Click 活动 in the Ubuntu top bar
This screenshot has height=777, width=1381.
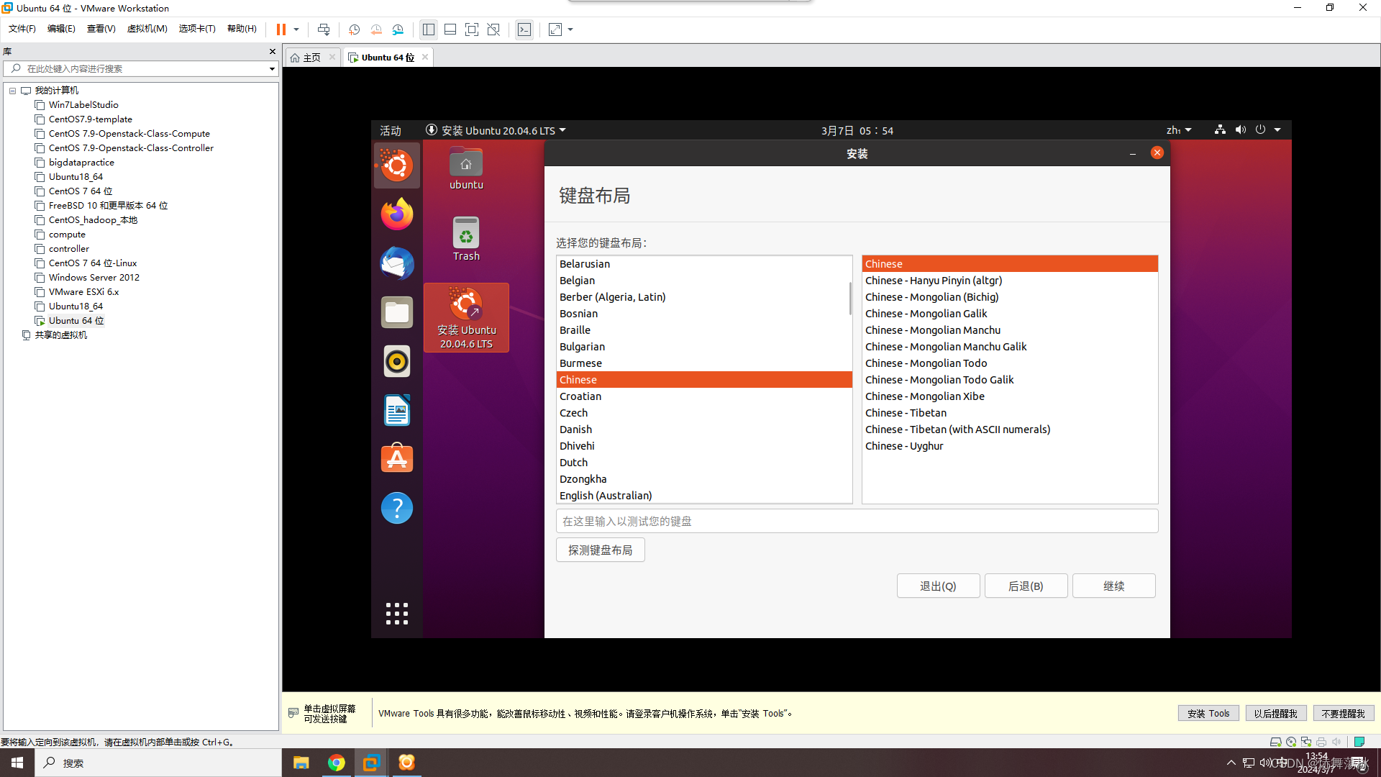coord(391,130)
